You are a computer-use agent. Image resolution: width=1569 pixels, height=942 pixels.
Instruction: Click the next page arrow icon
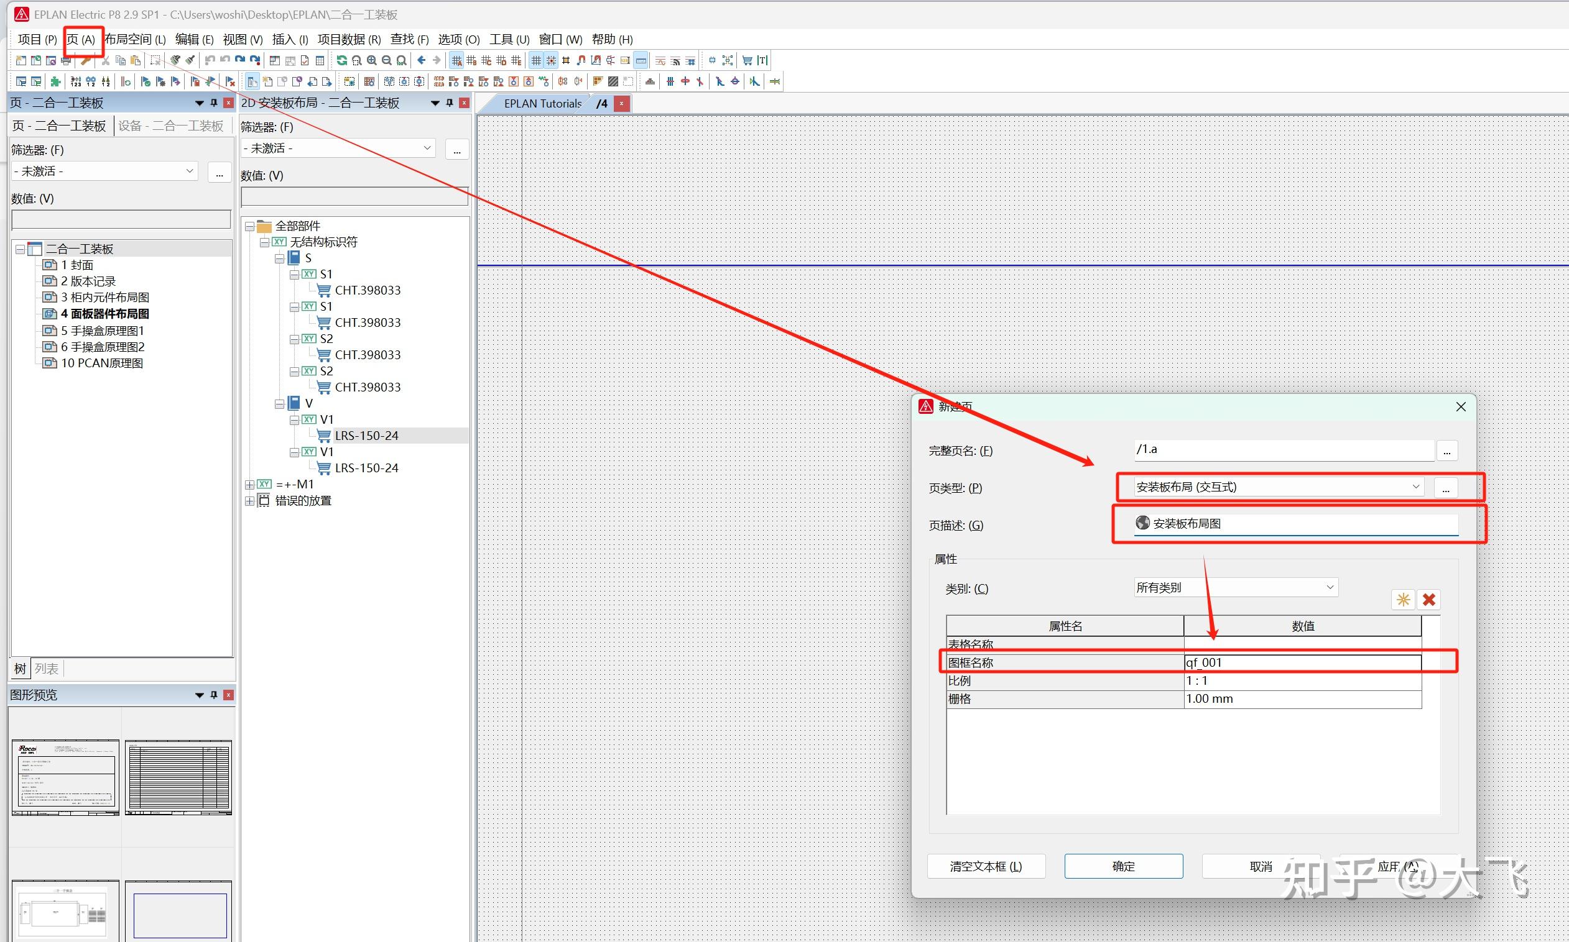(x=326, y=81)
